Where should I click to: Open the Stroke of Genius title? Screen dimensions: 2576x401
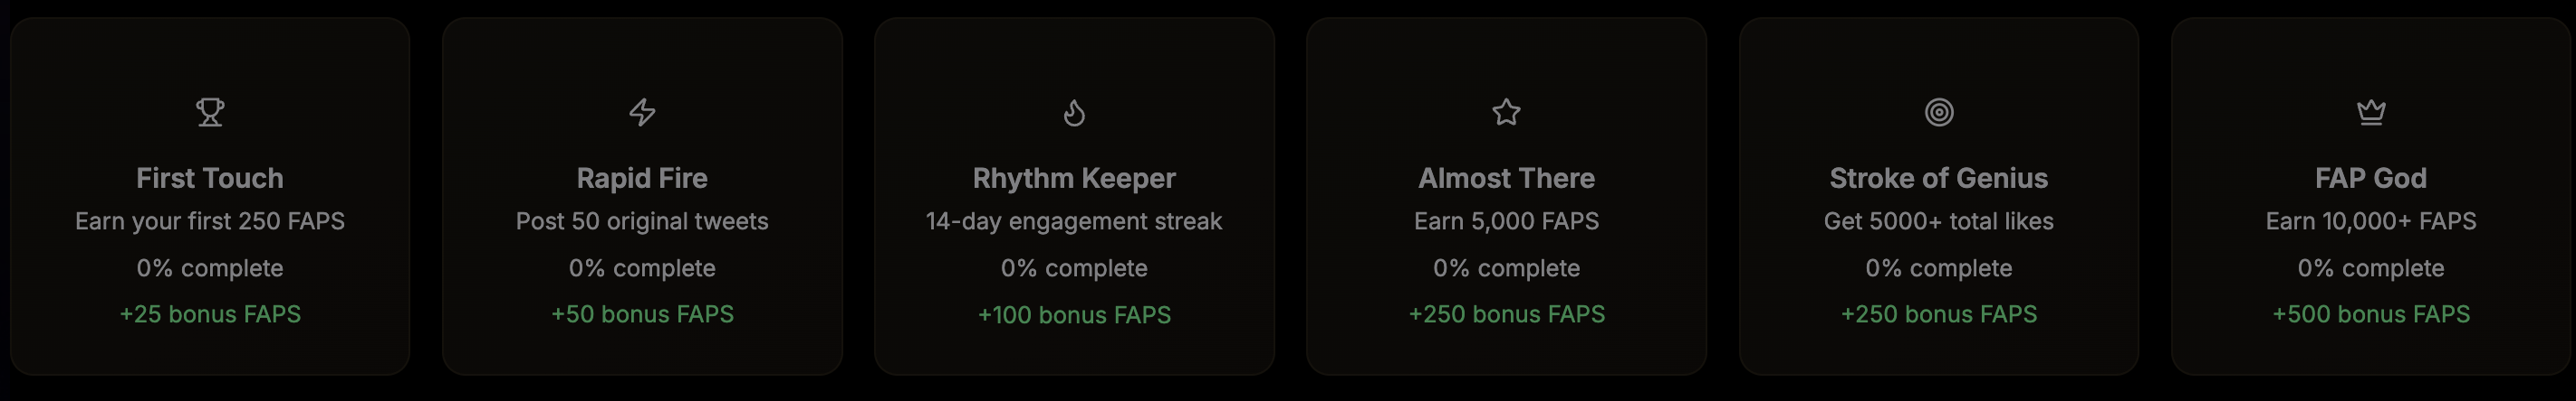point(1939,179)
